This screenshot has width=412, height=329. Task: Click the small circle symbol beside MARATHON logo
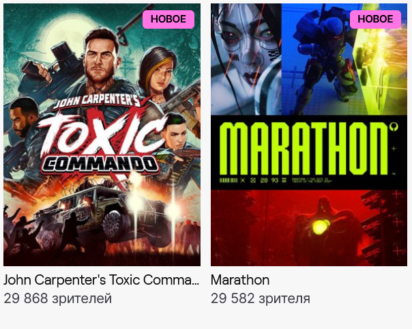[x=394, y=126]
